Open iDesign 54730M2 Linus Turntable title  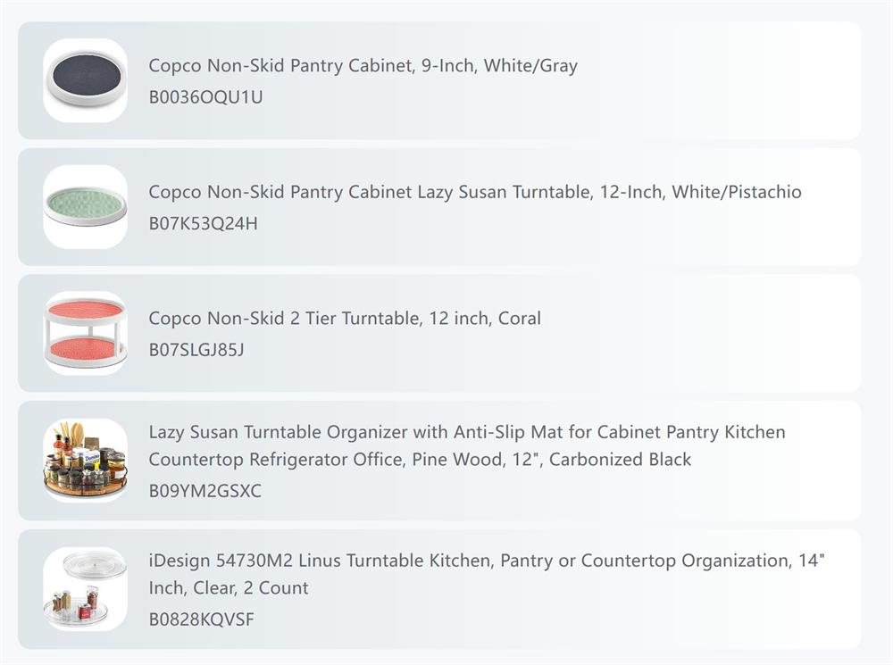coord(487,574)
